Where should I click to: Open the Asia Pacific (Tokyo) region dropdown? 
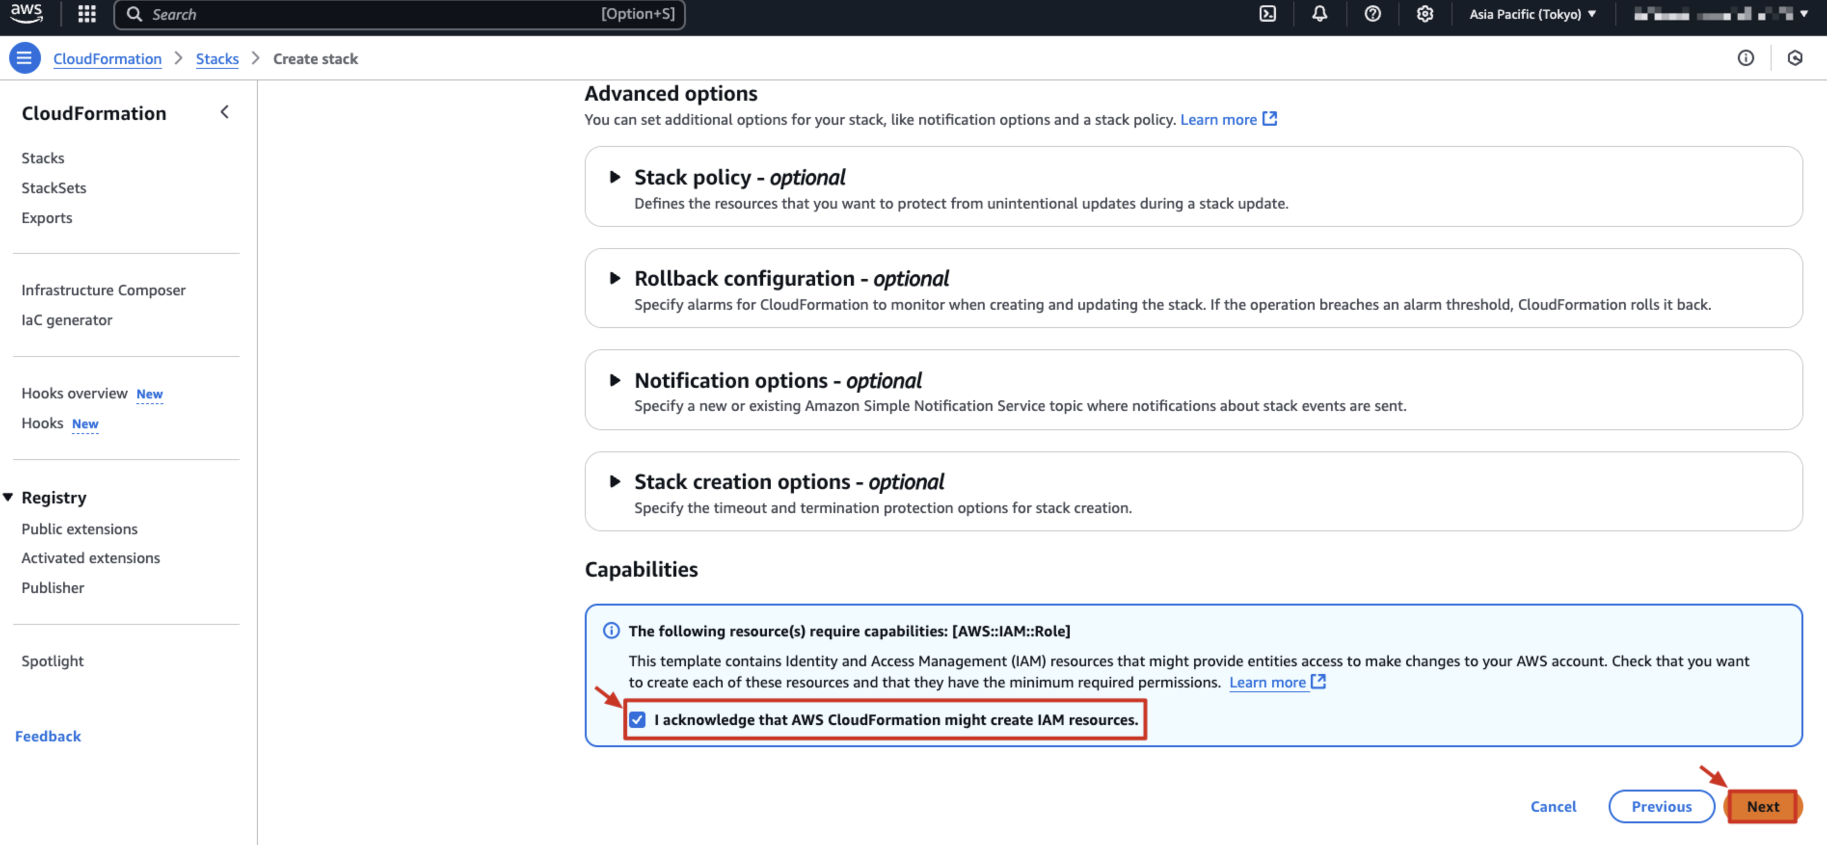click(1532, 14)
